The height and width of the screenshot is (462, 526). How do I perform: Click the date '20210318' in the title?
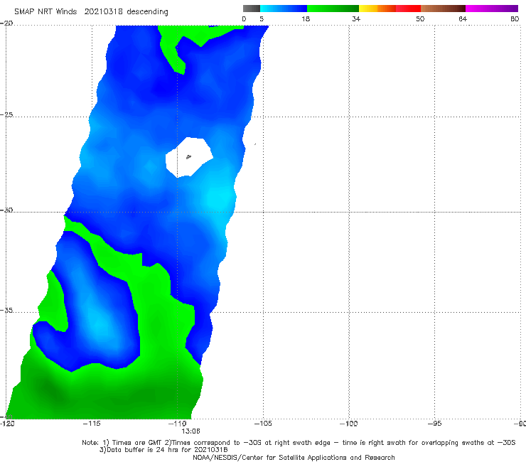pyautogui.click(x=103, y=11)
